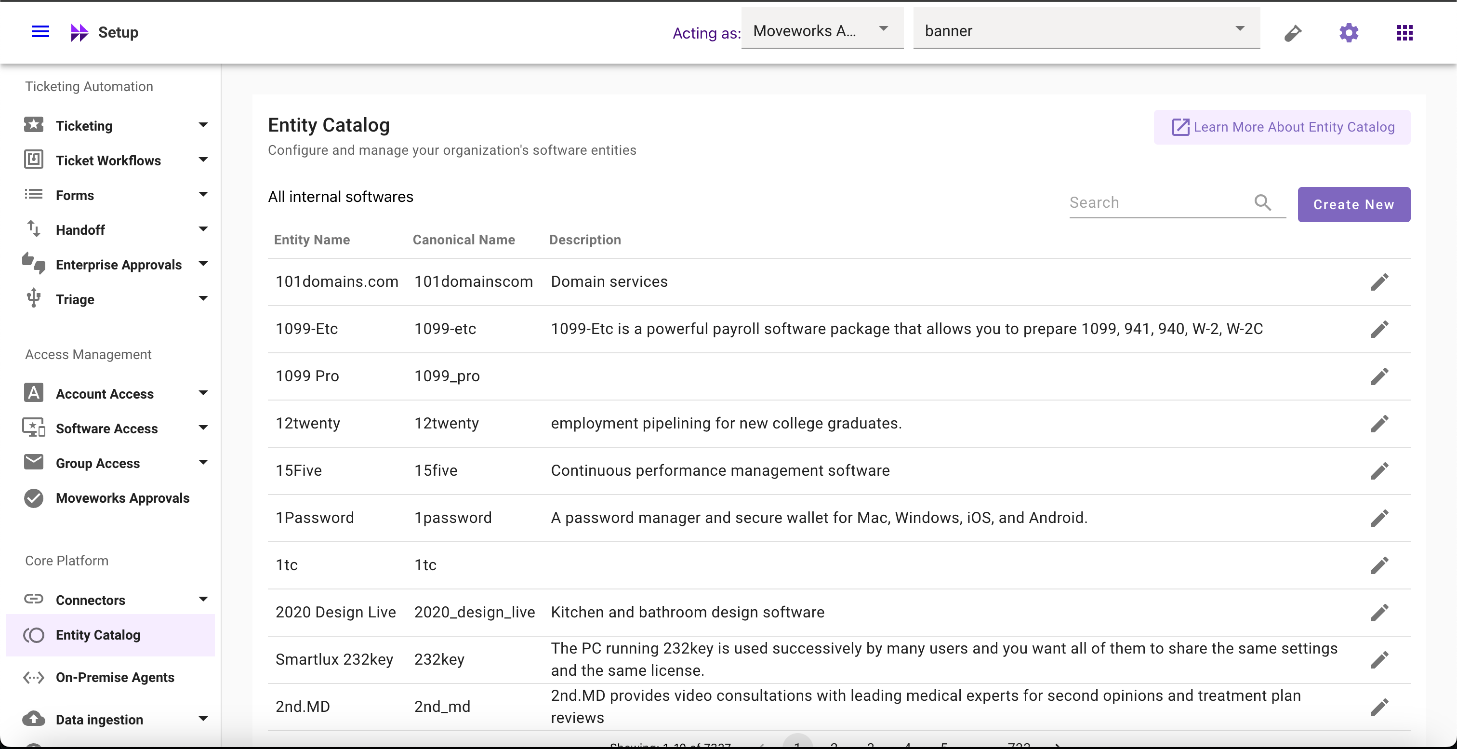
Task: Open Learn More About Entity Catalog link
Action: pyautogui.click(x=1282, y=127)
